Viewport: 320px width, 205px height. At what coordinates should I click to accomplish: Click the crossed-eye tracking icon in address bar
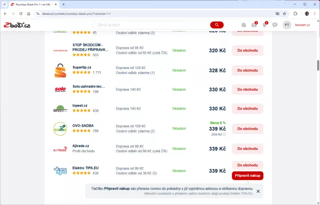click(x=277, y=14)
